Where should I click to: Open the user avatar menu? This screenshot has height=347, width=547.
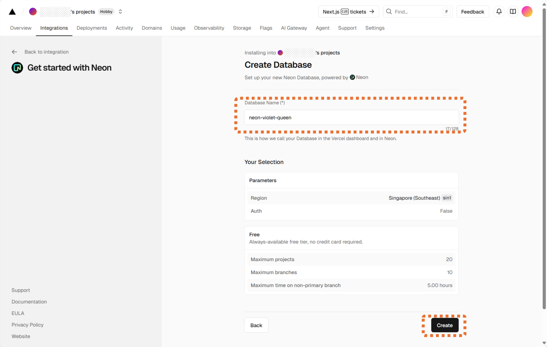[527, 12]
